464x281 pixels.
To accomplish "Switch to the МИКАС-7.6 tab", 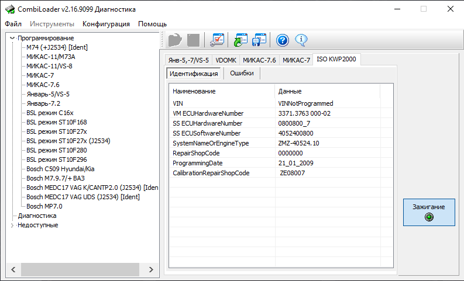I will pos(259,60).
